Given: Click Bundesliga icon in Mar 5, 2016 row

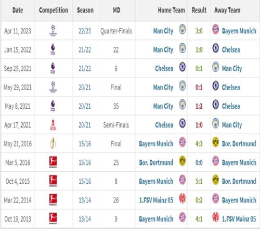Looking at the screenshot, I should click(53, 162).
